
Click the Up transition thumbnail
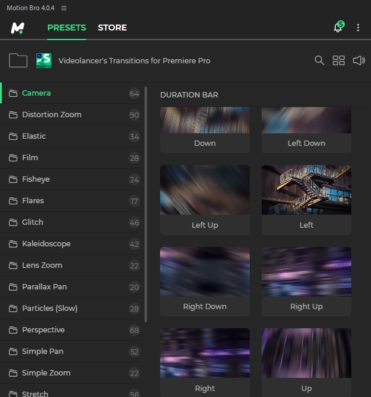[x=306, y=353]
